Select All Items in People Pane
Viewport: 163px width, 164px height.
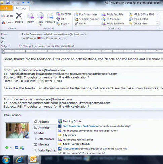45,122
